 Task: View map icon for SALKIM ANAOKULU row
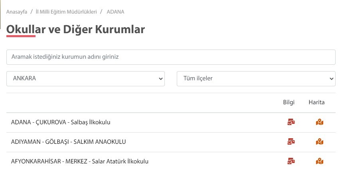point(319,141)
